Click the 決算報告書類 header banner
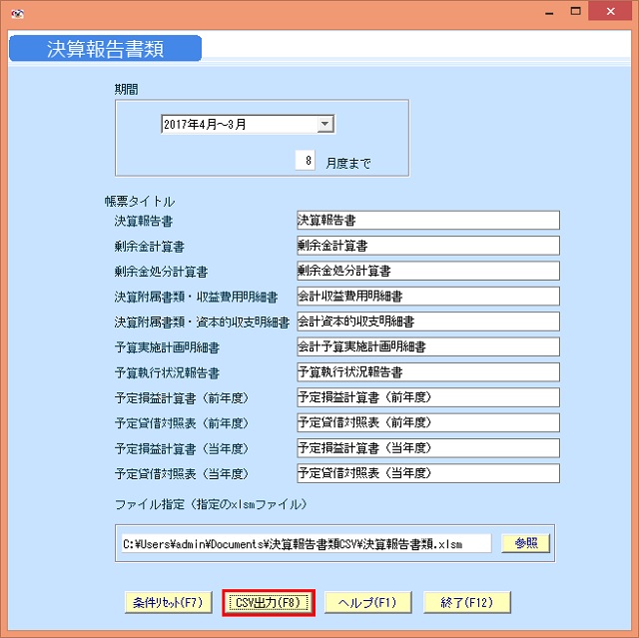Screen dimensions: 639x638 pos(105,49)
